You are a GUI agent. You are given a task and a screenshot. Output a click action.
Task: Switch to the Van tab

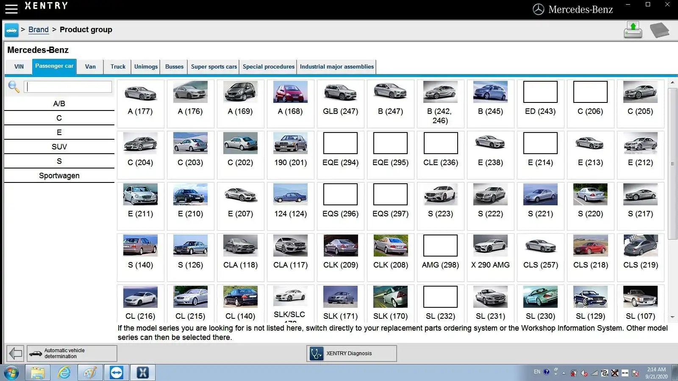(90, 67)
